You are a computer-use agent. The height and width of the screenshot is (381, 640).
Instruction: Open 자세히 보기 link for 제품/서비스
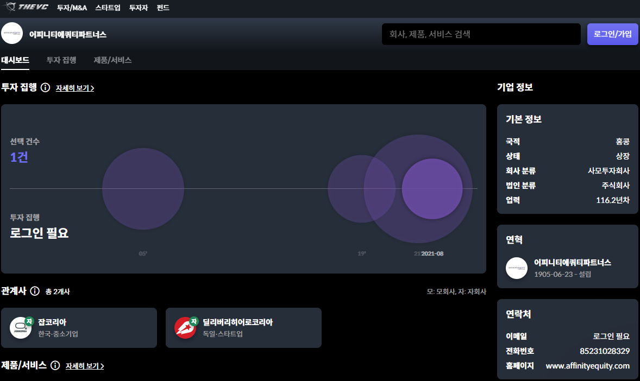[85, 366]
